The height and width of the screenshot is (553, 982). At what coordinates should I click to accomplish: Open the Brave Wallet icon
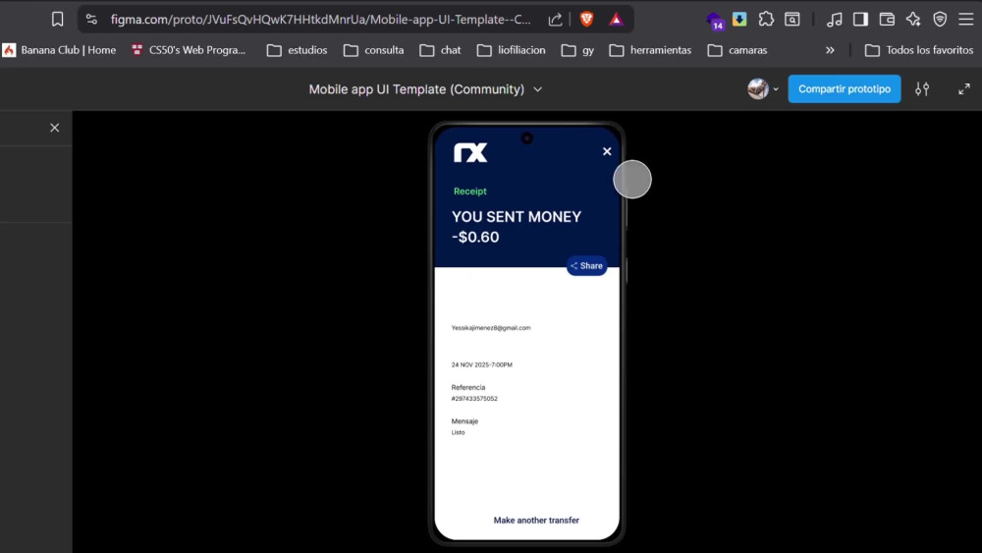pos(887,20)
